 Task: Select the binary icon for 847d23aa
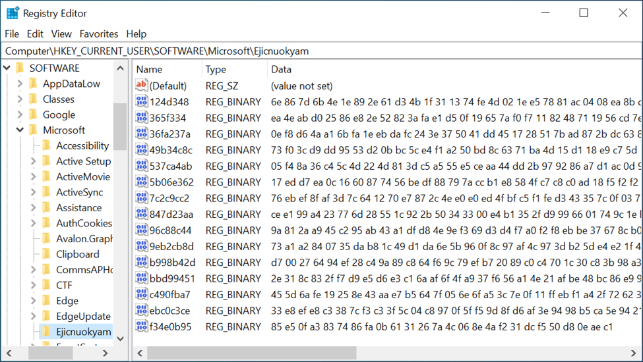pos(141,214)
